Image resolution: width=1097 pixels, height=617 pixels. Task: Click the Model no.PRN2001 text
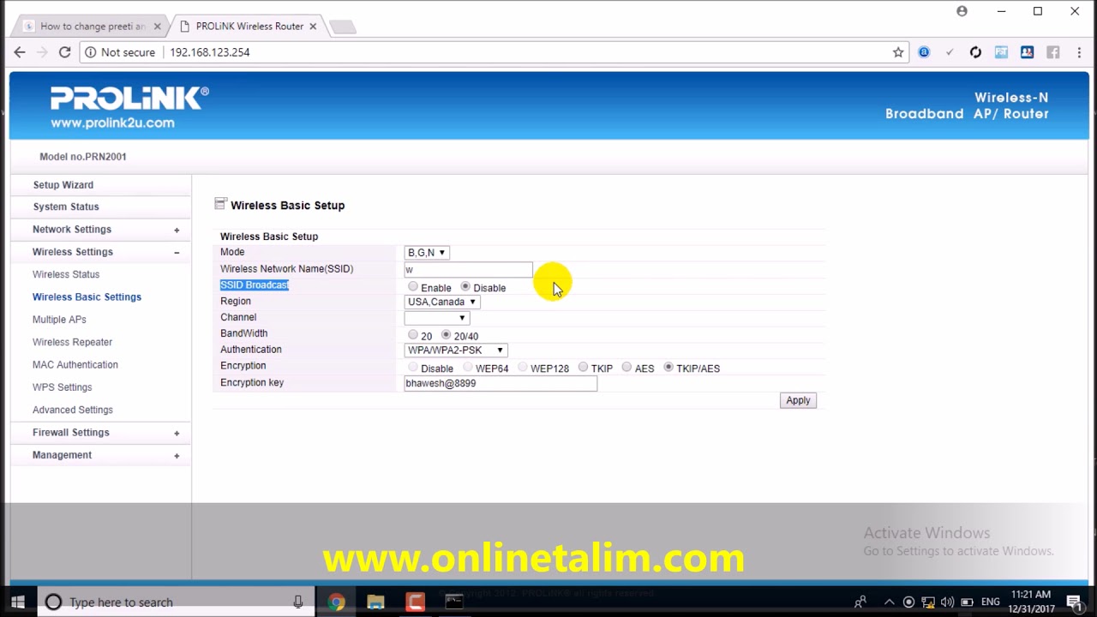coord(83,157)
